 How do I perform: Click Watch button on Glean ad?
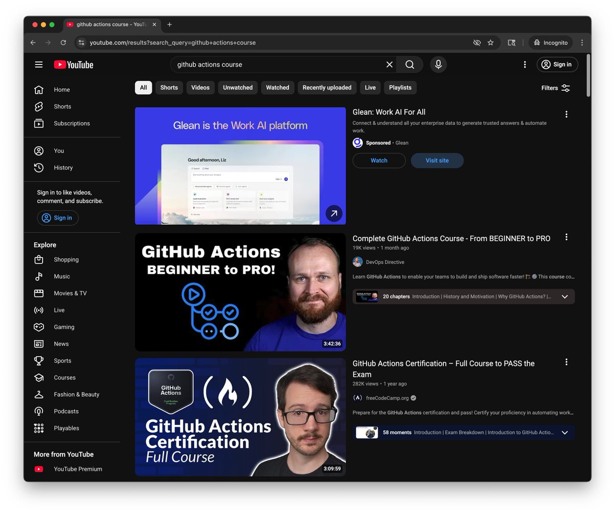tap(379, 161)
